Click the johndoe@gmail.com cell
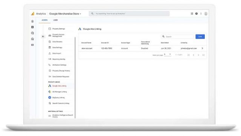The width and height of the screenshot is (241, 136). click(x=189, y=48)
